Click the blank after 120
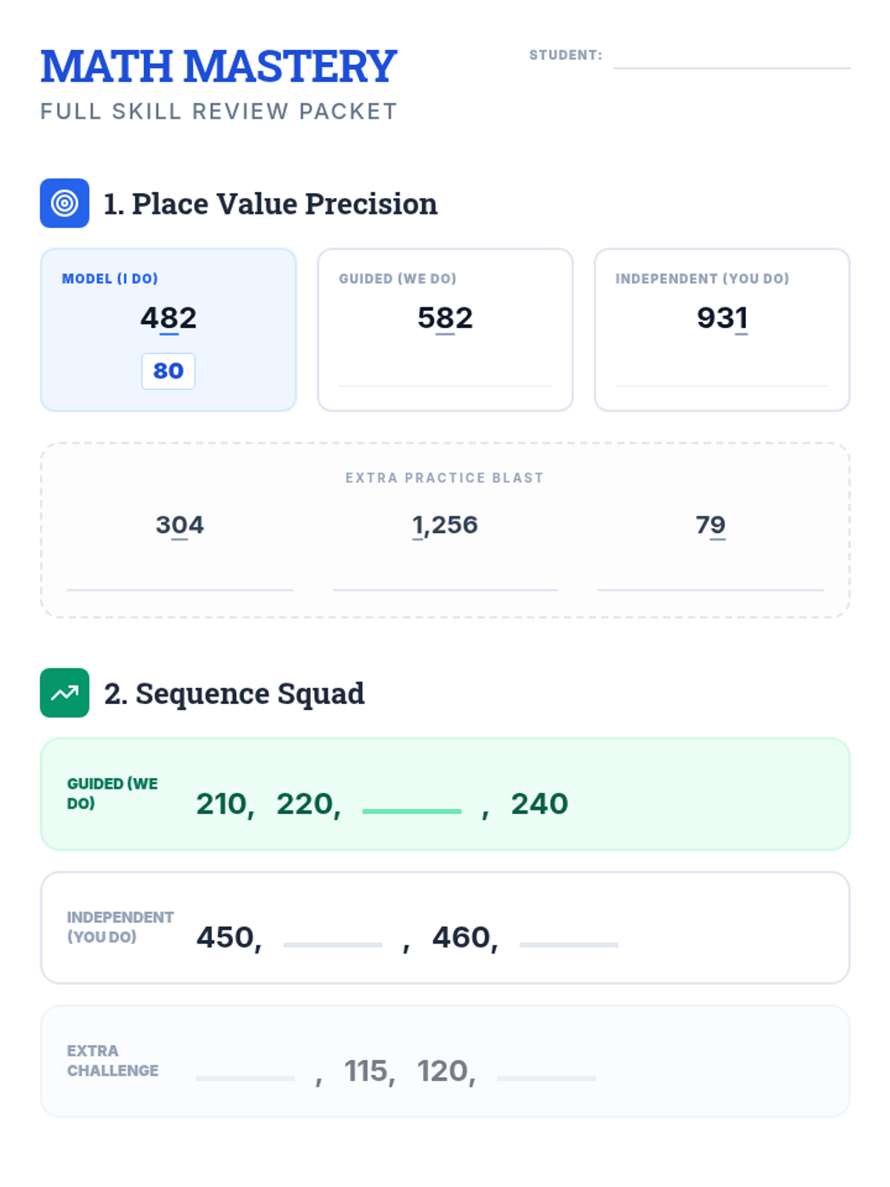The image size is (890, 1187). tap(547, 1078)
